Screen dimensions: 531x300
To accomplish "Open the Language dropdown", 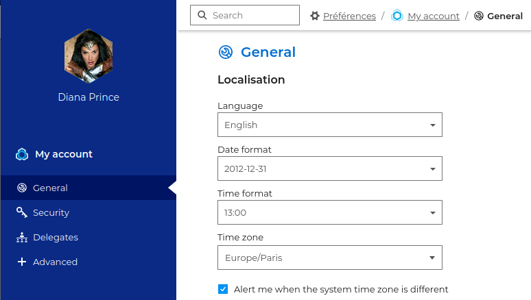I will pos(329,125).
